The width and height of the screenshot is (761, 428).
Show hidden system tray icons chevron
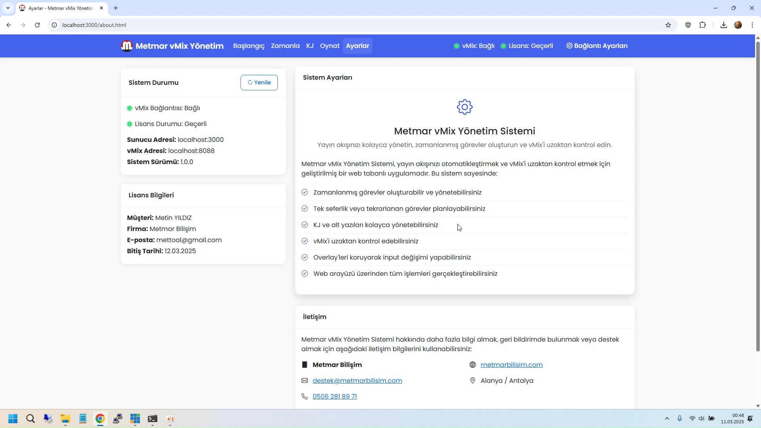point(667,419)
